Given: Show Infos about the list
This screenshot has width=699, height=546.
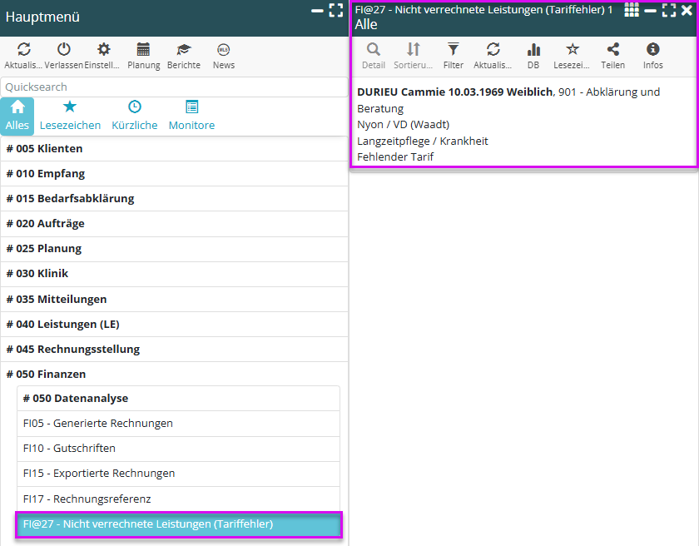Looking at the screenshot, I should (x=653, y=50).
